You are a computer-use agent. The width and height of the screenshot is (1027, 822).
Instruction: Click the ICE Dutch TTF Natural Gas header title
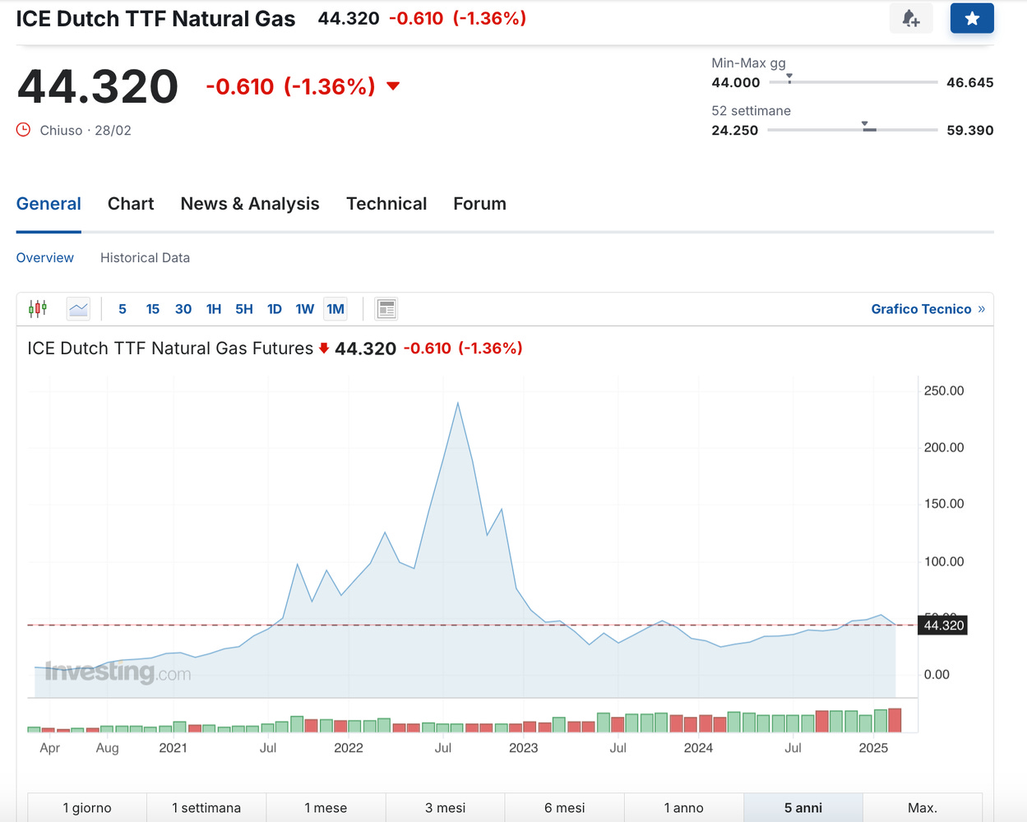tap(155, 19)
